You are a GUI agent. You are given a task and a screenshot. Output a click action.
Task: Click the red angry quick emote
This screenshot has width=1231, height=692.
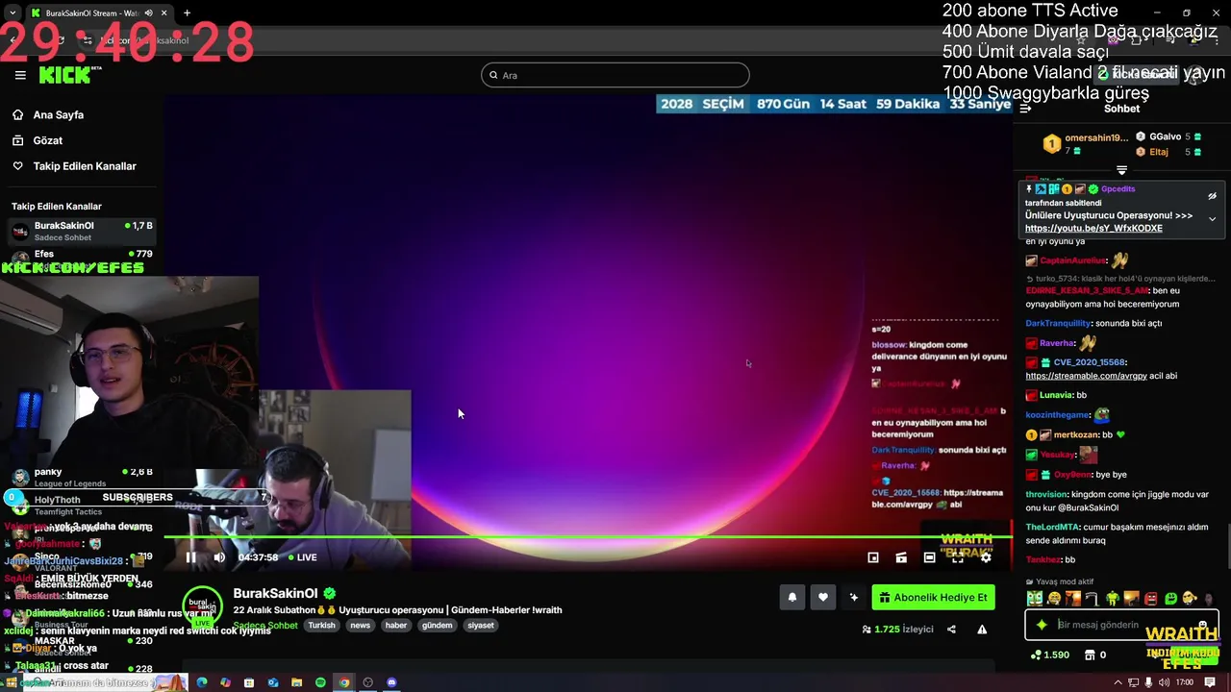[x=1151, y=599]
